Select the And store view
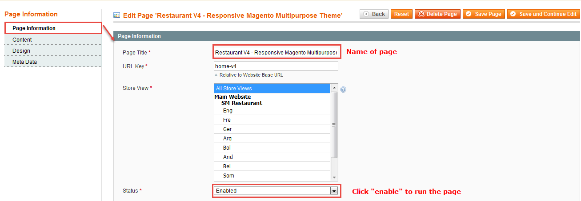 point(272,157)
